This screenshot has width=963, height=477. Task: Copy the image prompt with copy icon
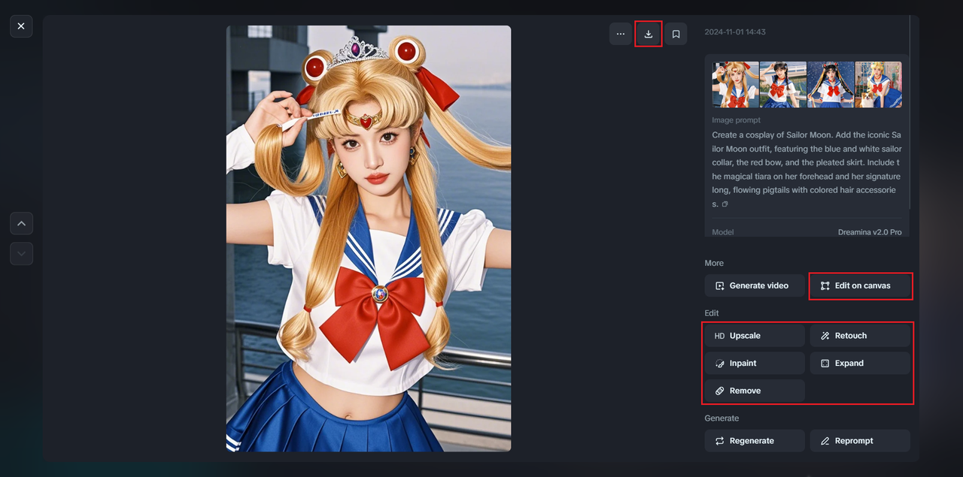tap(725, 204)
